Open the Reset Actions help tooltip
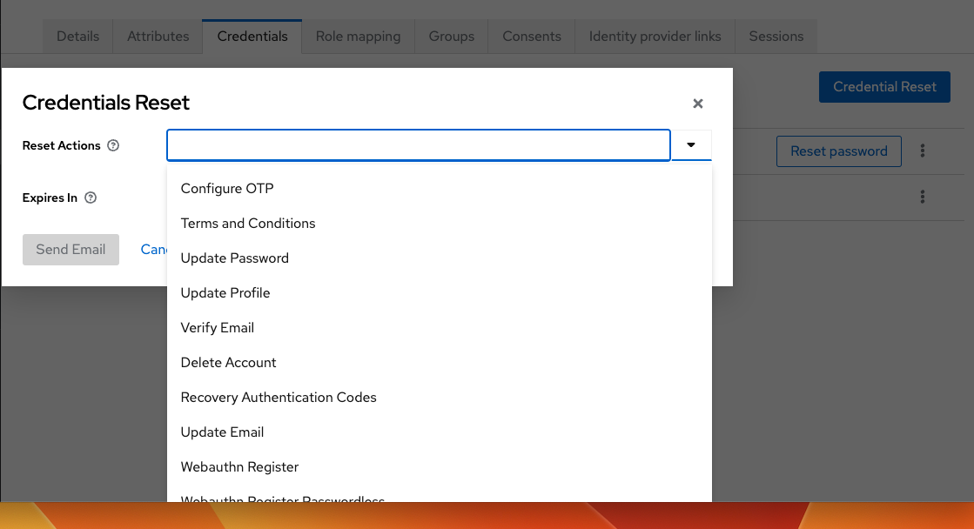The width and height of the screenshot is (974, 529). (114, 145)
